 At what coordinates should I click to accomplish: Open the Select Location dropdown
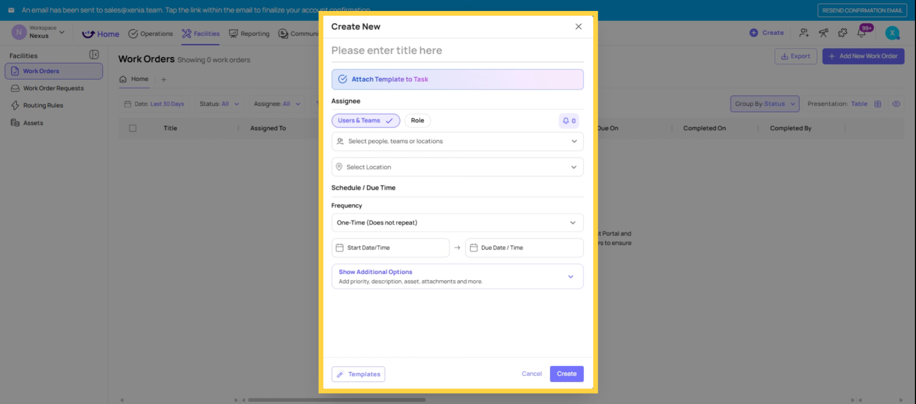(457, 167)
